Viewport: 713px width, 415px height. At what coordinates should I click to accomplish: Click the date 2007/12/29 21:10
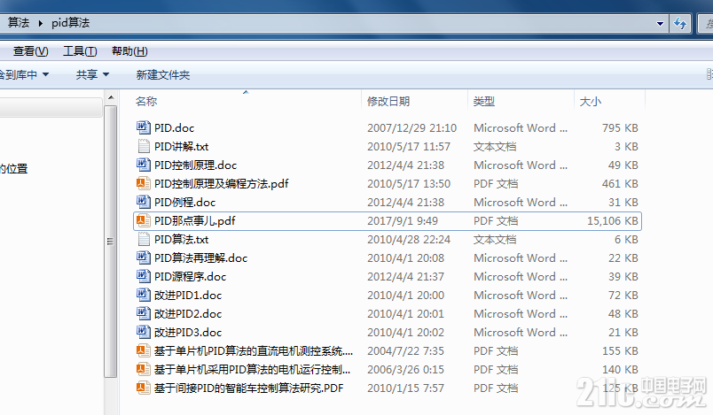(411, 128)
